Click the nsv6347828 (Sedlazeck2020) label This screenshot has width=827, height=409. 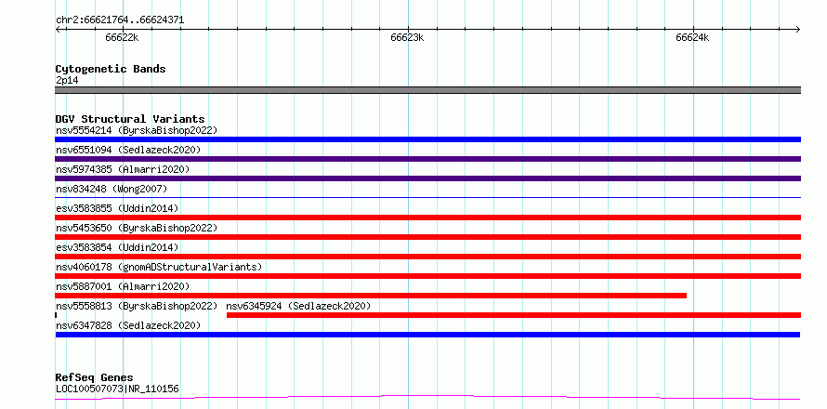(128, 325)
